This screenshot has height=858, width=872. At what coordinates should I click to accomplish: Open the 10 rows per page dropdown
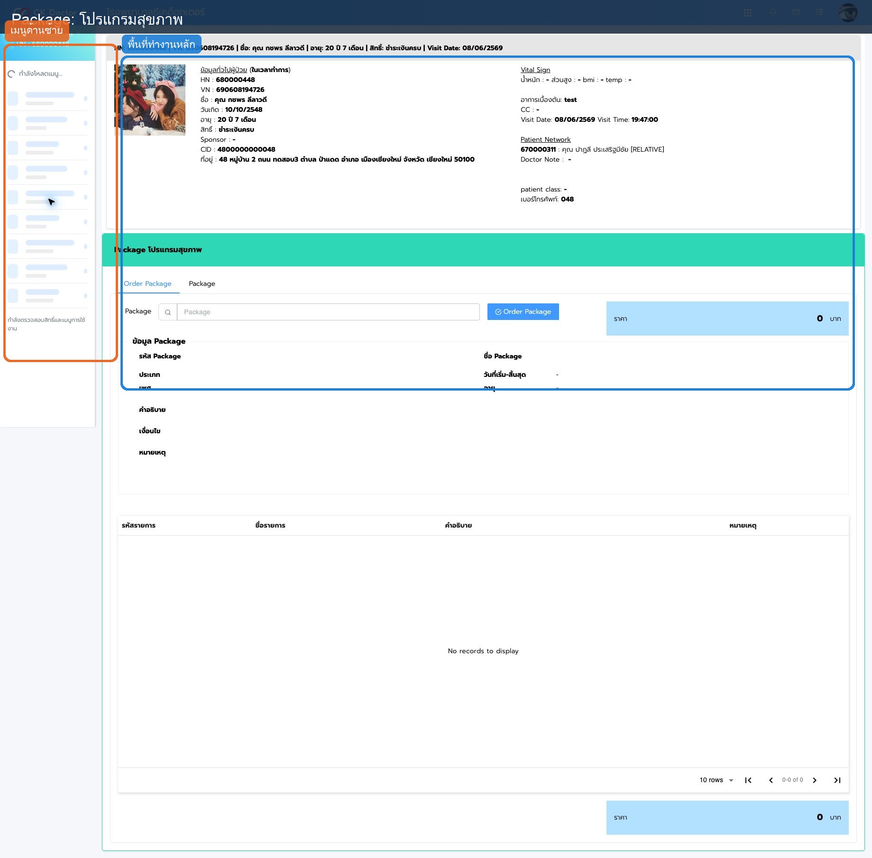coord(716,780)
